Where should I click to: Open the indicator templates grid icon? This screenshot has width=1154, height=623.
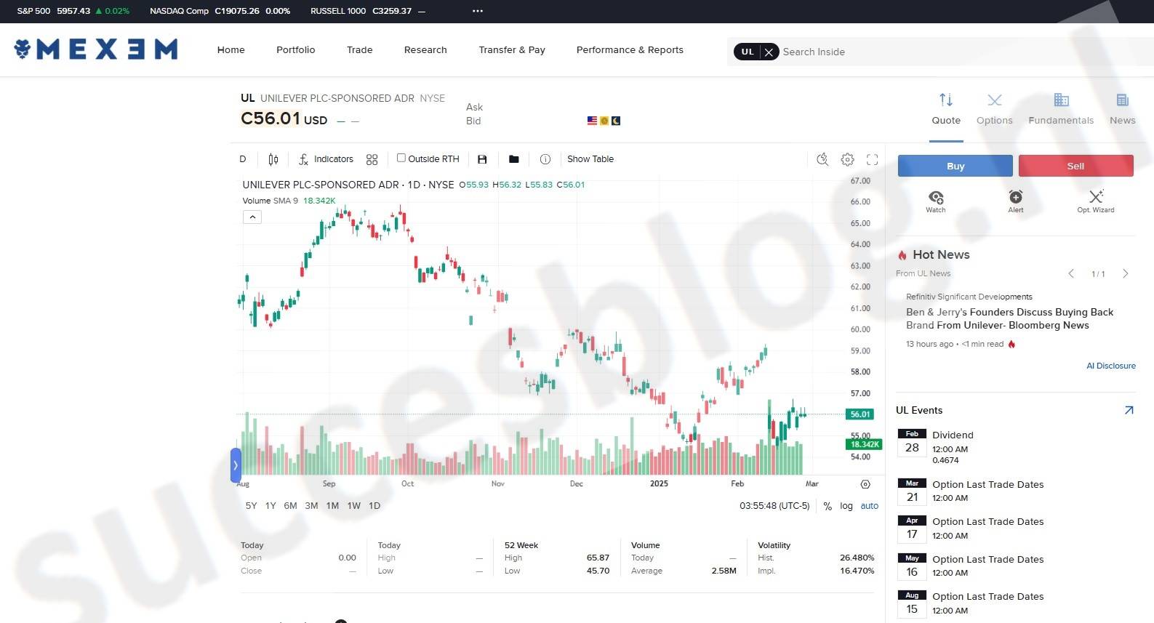[x=372, y=159]
